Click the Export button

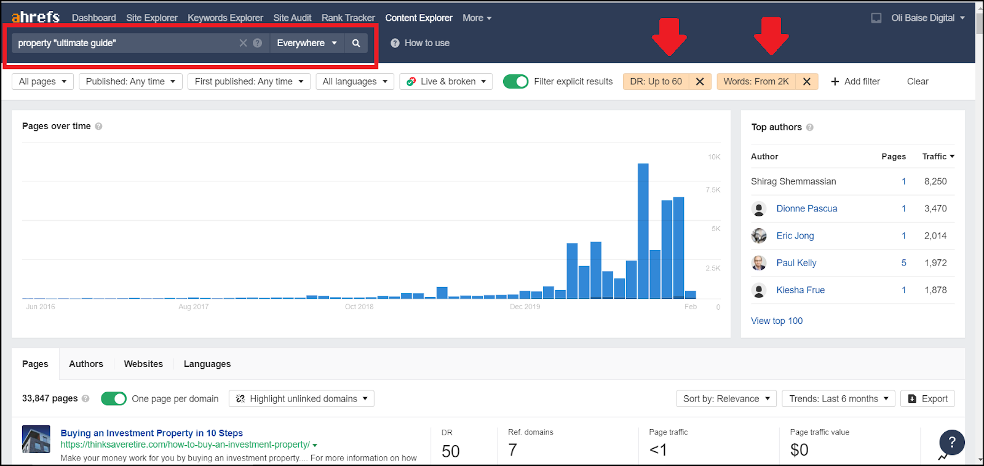tap(927, 399)
